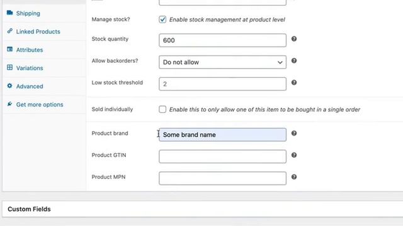The image size is (403, 226).
Task: Show help tooltip for Stock quantity
Action: 294,39
